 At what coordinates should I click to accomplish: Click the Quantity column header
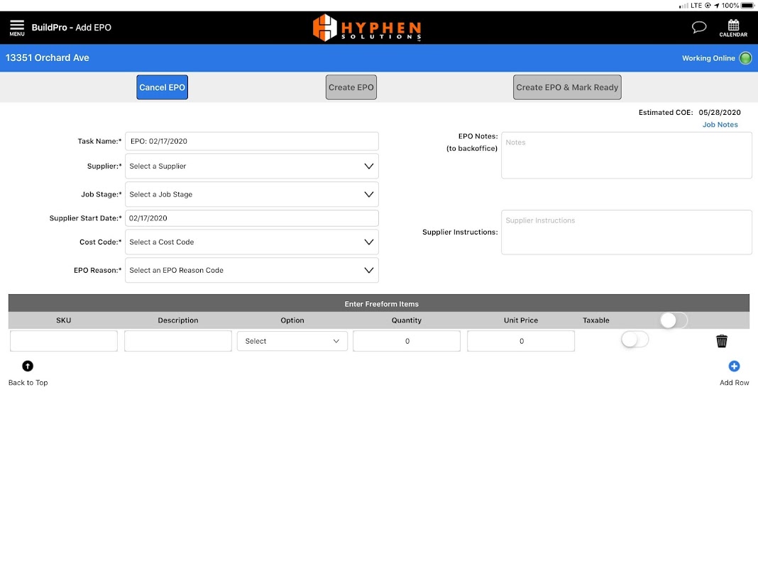pos(407,320)
